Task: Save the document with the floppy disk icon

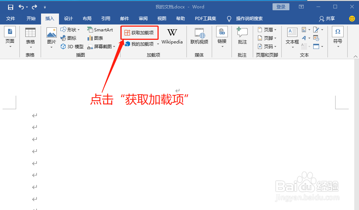Action: (x=11, y=7)
